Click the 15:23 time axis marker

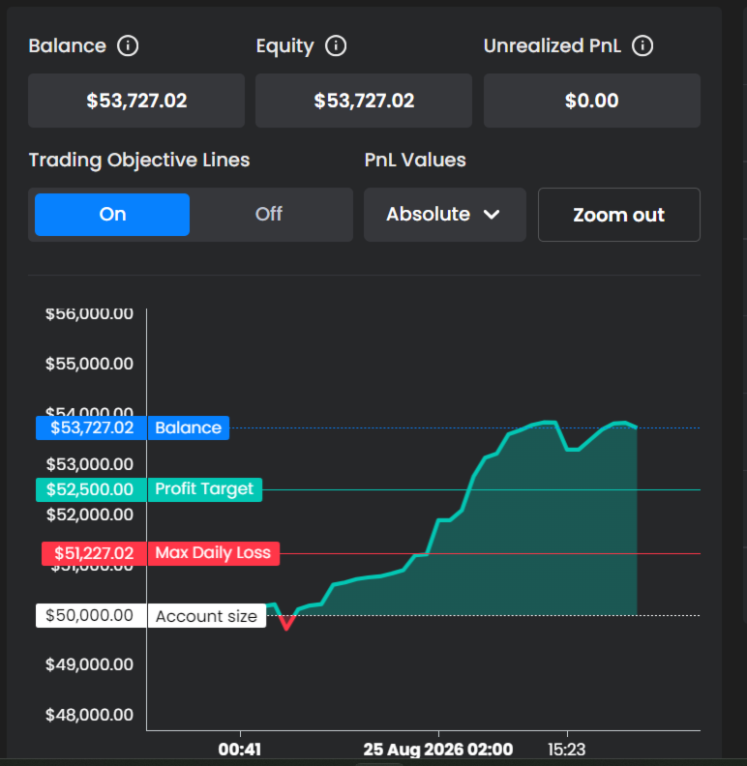click(x=567, y=749)
